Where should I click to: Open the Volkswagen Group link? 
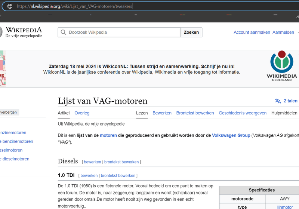tap(231, 135)
